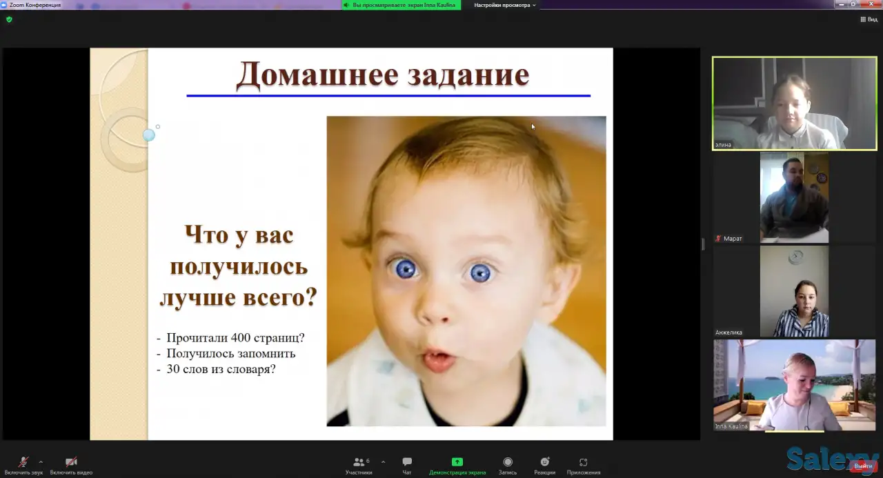Screen dimensions: 883x478
Task: Enable sound with Включить звук toggle
Action: [22, 464]
